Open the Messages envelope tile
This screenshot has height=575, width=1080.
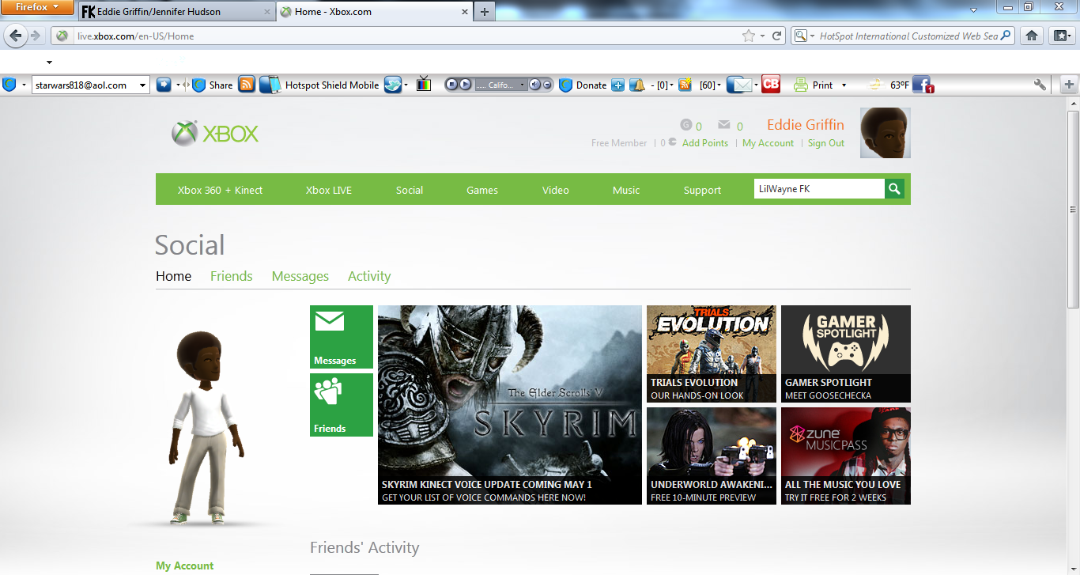(342, 337)
